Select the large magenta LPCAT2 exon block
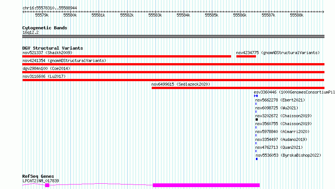335x189 pixels. coord(206,185)
